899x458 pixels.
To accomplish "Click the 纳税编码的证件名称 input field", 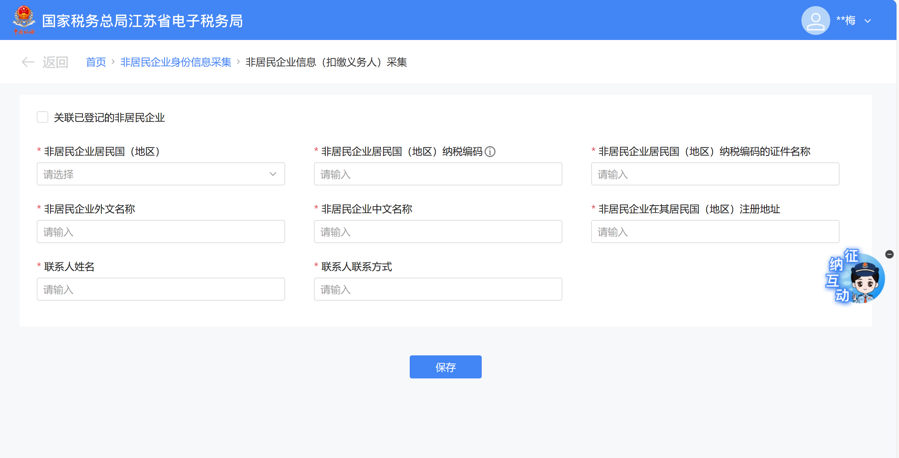I will (715, 174).
